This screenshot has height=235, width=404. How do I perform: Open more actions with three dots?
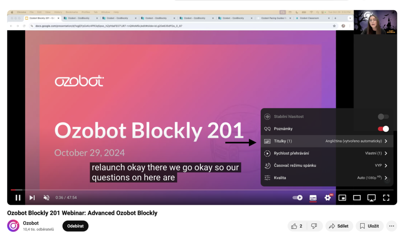coord(392,226)
